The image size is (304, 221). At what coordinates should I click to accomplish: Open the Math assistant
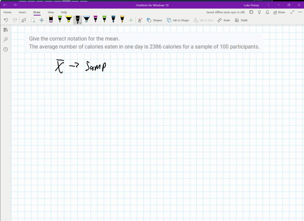(x=241, y=20)
